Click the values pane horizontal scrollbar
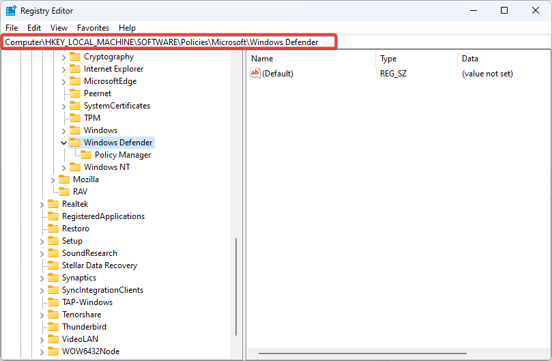The height and width of the screenshot is (361, 552). 362,353
